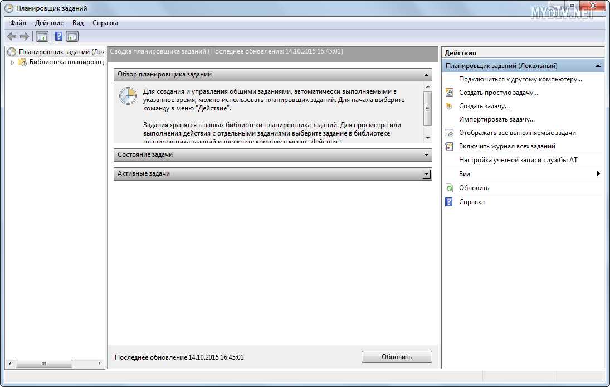Image resolution: width=610 pixels, height=387 pixels.
Task: Collapse the 'Обзор планировщика заданий' section
Action: click(427, 75)
